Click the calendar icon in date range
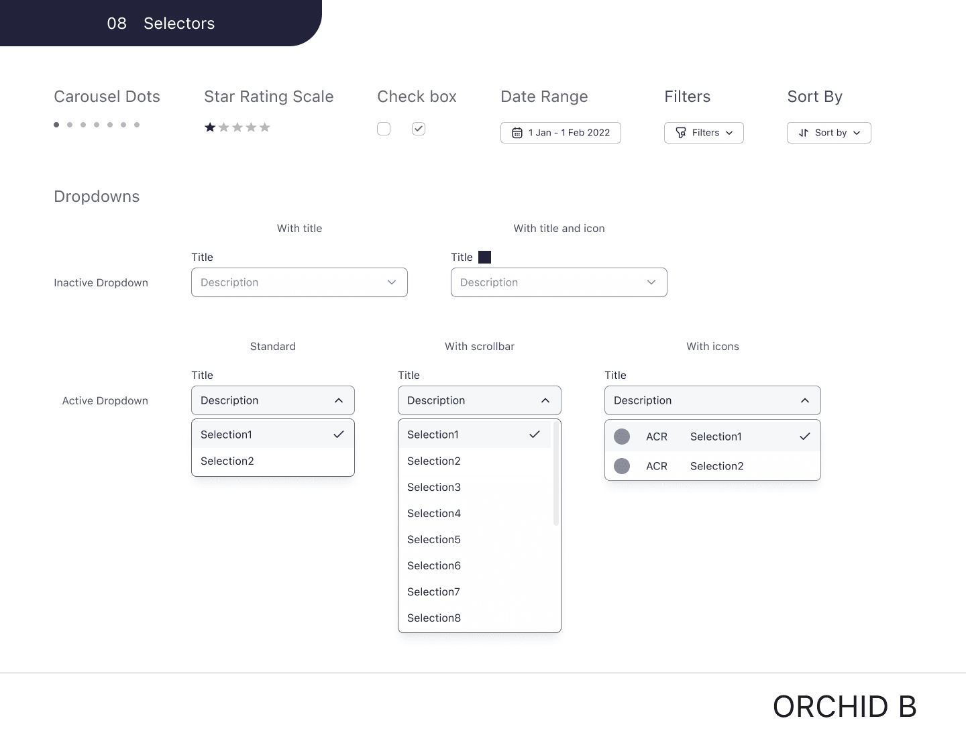The width and height of the screenshot is (966, 739). click(517, 133)
